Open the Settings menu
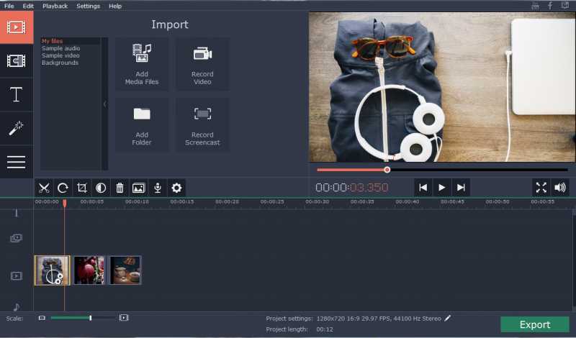Screen dimensions: 576x338 tap(88, 6)
